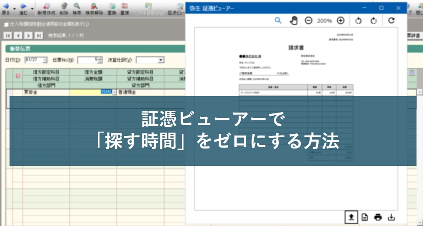Image resolution: width=423 pixels, height=226 pixels.
Task: Open the document details page icon
Action: 365,217
